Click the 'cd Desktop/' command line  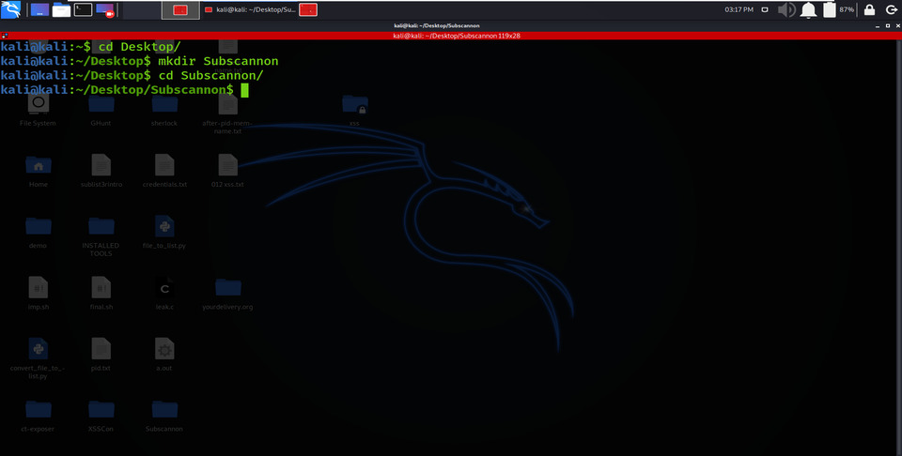point(139,47)
